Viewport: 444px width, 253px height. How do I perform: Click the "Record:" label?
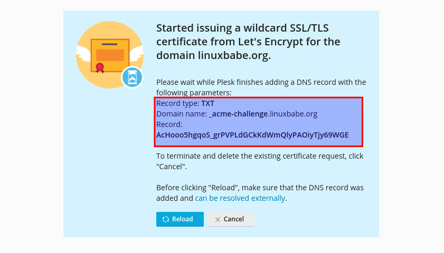(169, 124)
